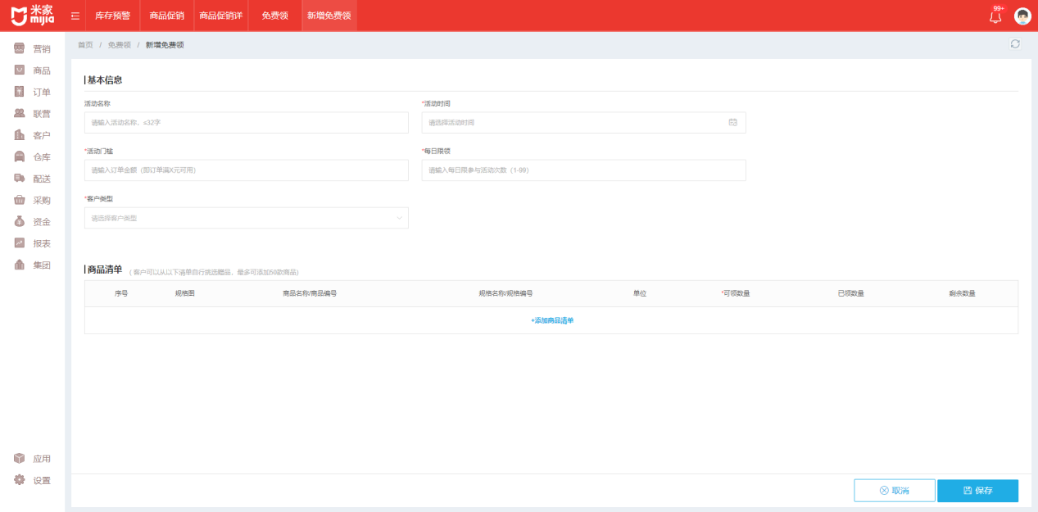Click the 保存 save button

tap(977, 490)
